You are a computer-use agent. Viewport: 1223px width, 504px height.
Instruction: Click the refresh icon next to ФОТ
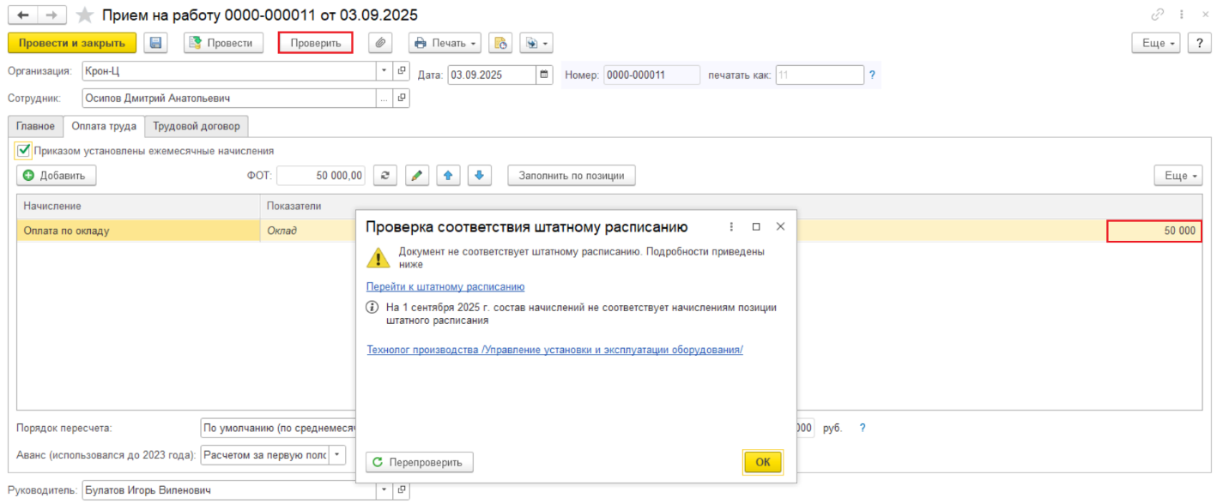(x=386, y=176)
